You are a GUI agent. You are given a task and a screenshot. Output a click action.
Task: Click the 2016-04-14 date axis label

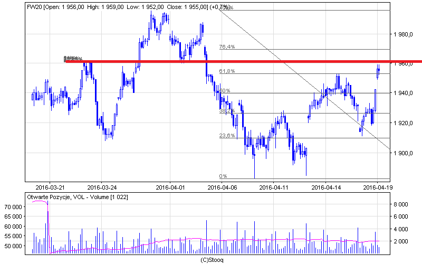[326, 187]
